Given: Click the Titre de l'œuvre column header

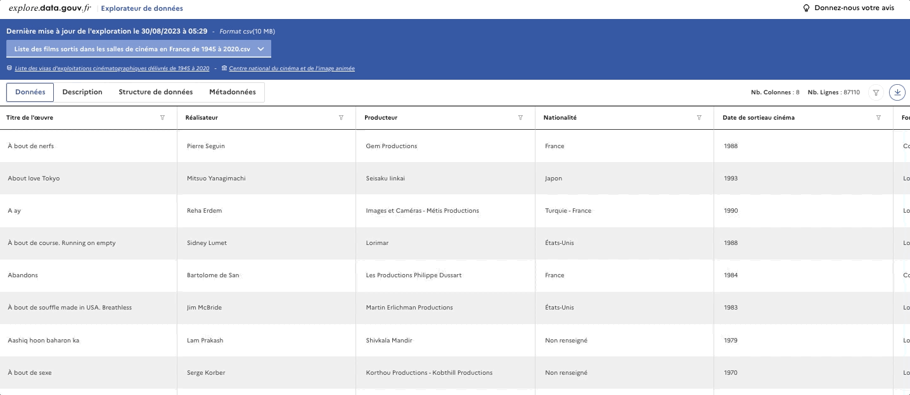Looking at the screenshot, I should point(30,118).
